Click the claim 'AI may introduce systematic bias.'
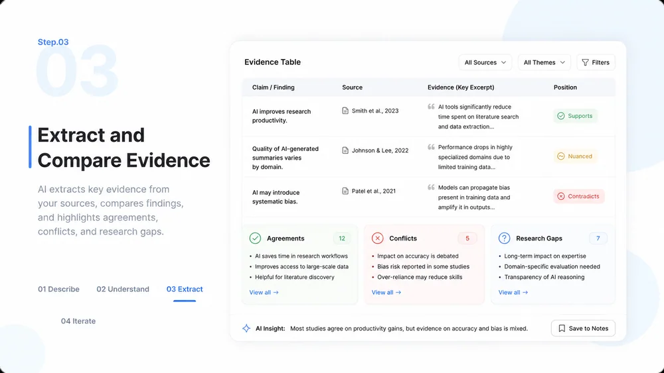The height and width of the screenshot is (373, 664). (276, 197)
